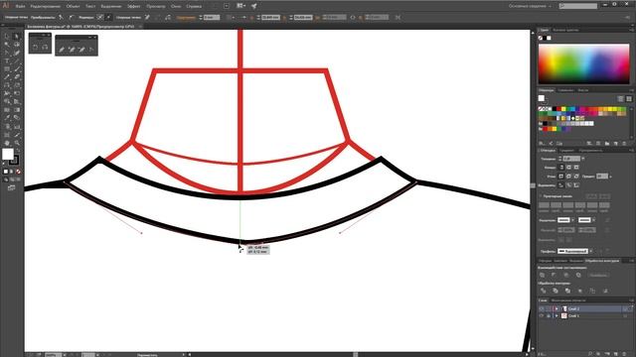Viewport: 636px width, 357px height.
Task: Select the Rotate tool
Action: point(7,85)
